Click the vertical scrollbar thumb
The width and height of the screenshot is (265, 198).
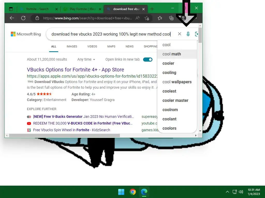point(200,35)
